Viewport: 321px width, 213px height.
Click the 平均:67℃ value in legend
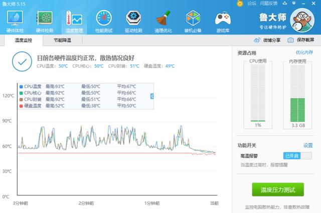[126, 86]
